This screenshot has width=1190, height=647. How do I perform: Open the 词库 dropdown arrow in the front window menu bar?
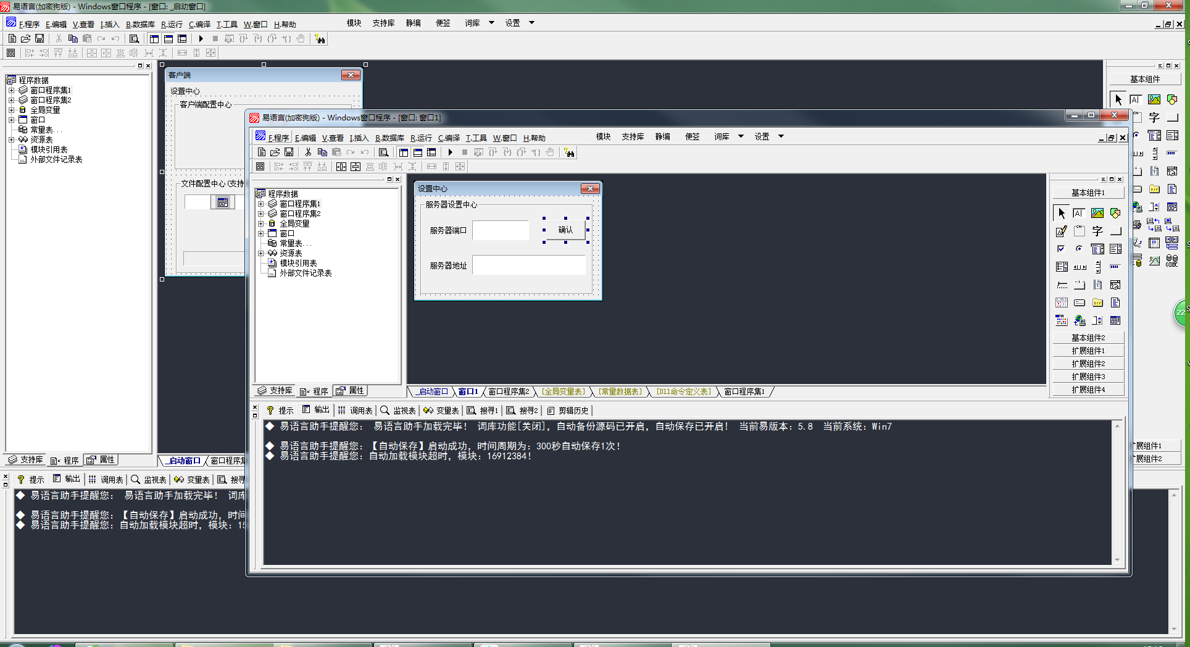(x=741, y=136)
